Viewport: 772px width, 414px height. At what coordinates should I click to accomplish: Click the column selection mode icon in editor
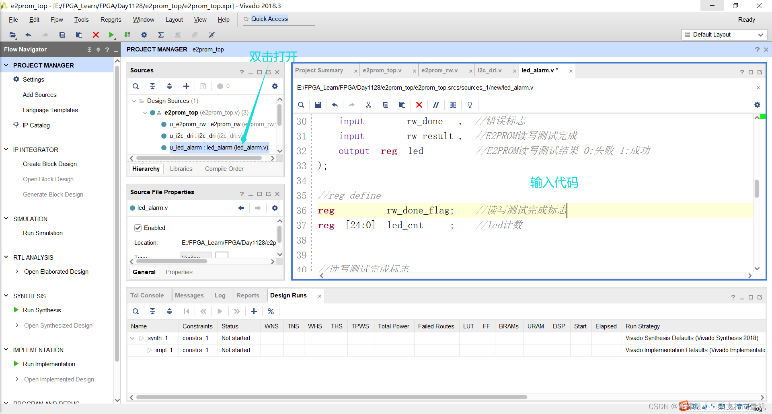(x=453, y=105)
